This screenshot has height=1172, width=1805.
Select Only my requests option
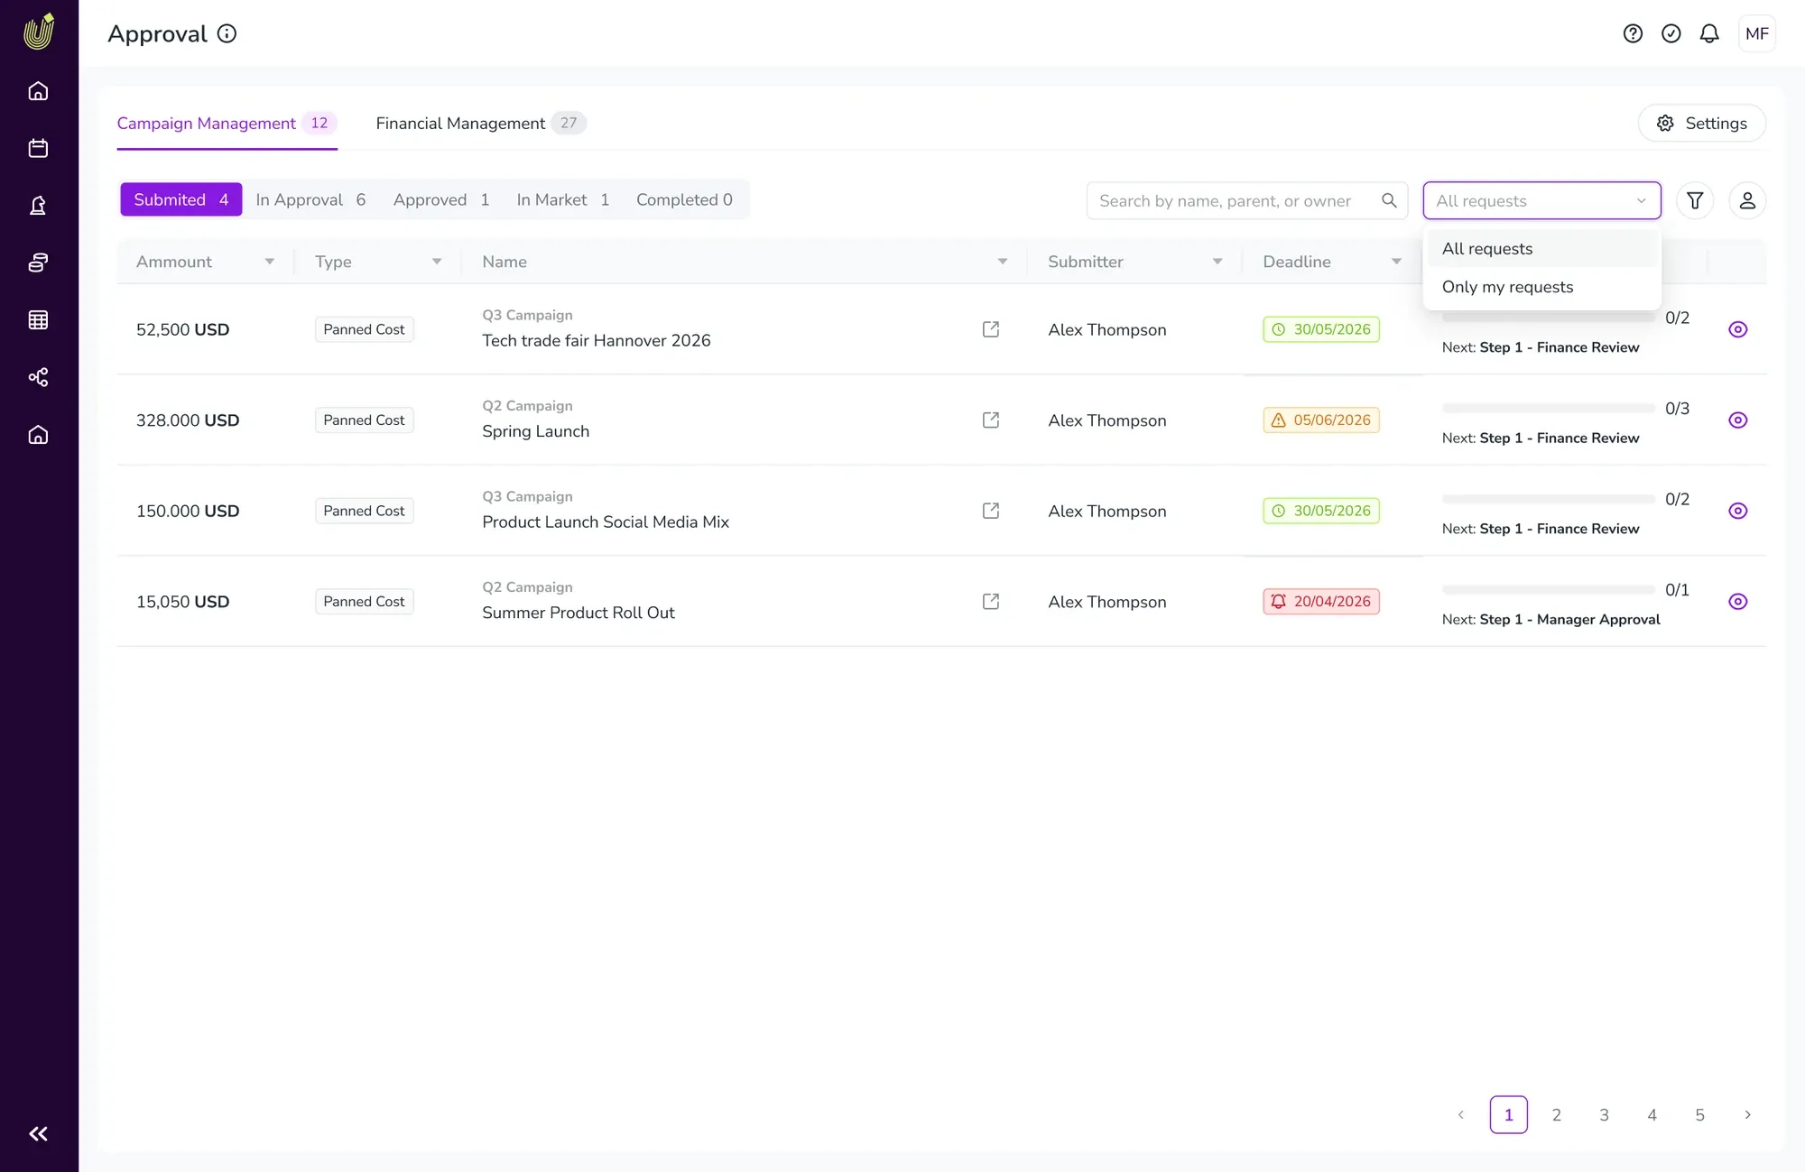point(1542,287)
